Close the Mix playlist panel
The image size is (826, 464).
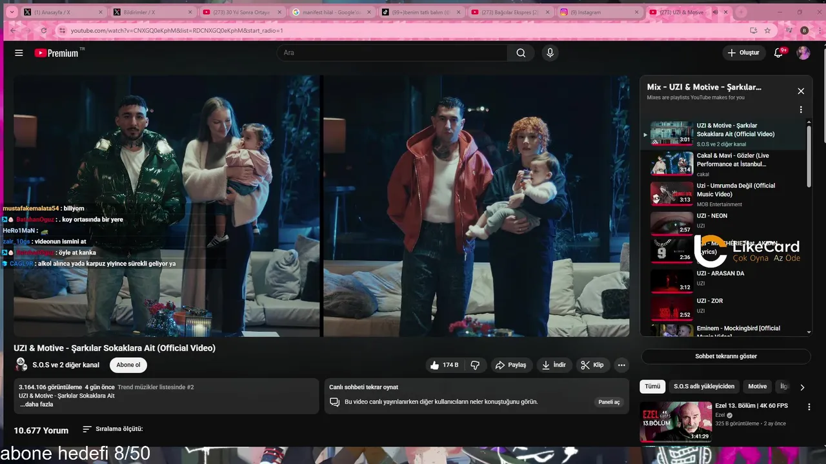click(x=801, y=91)
